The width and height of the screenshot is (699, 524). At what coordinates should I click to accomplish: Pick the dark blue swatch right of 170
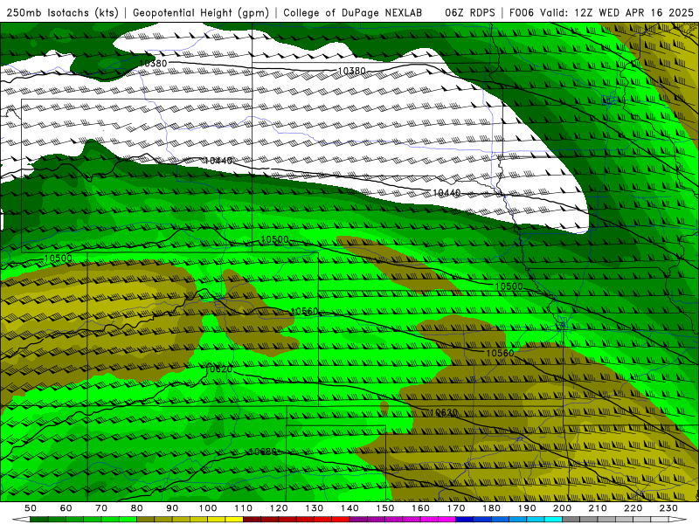point(465,520)
